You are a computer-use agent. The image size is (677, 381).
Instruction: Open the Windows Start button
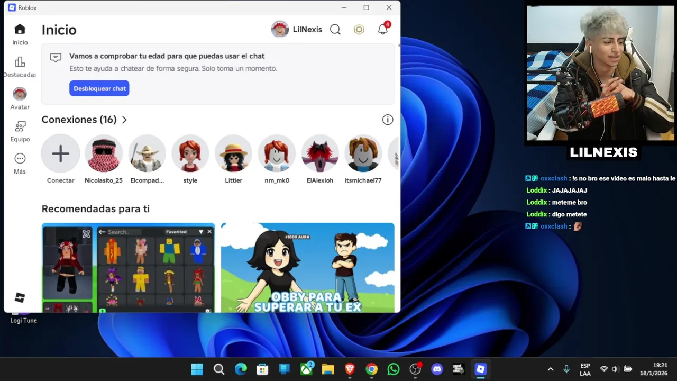tap(197, 369)
